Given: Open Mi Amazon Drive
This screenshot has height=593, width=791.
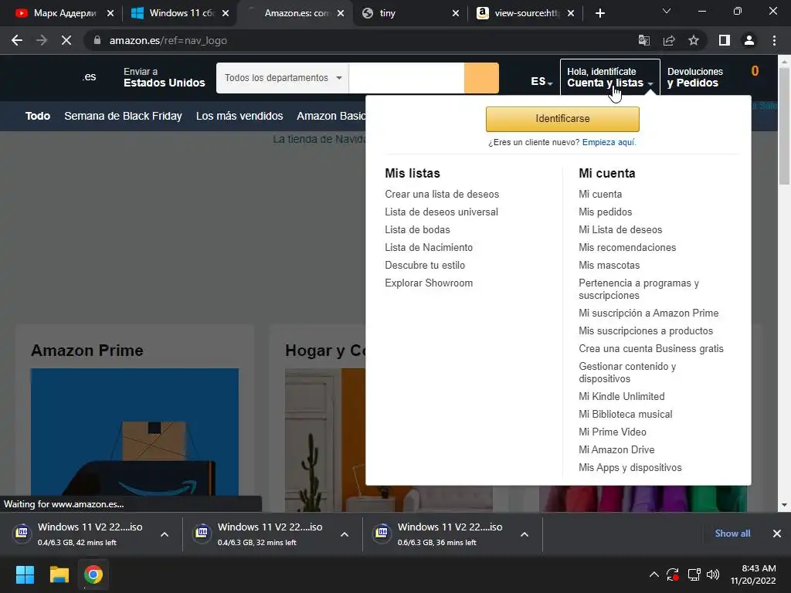Looking at the screenshot, I should (x=616, y=449).
